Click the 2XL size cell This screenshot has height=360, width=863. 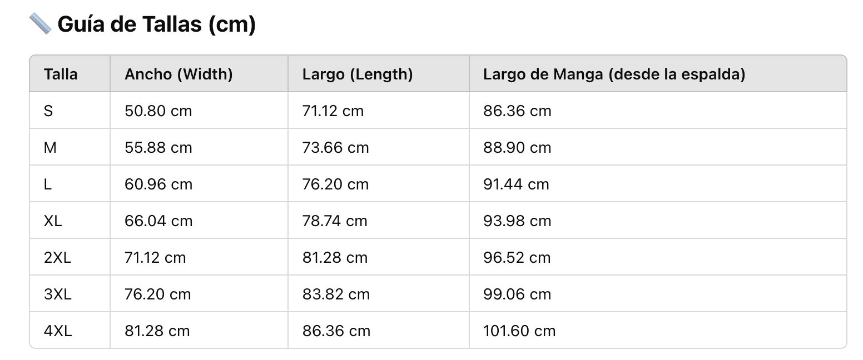pos(58,258)
